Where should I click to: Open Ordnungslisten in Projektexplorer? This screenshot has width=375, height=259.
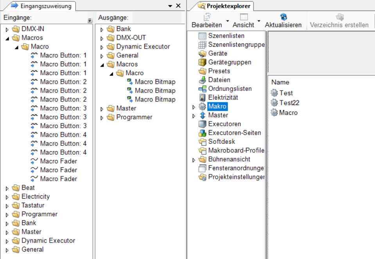pos(230,89)
